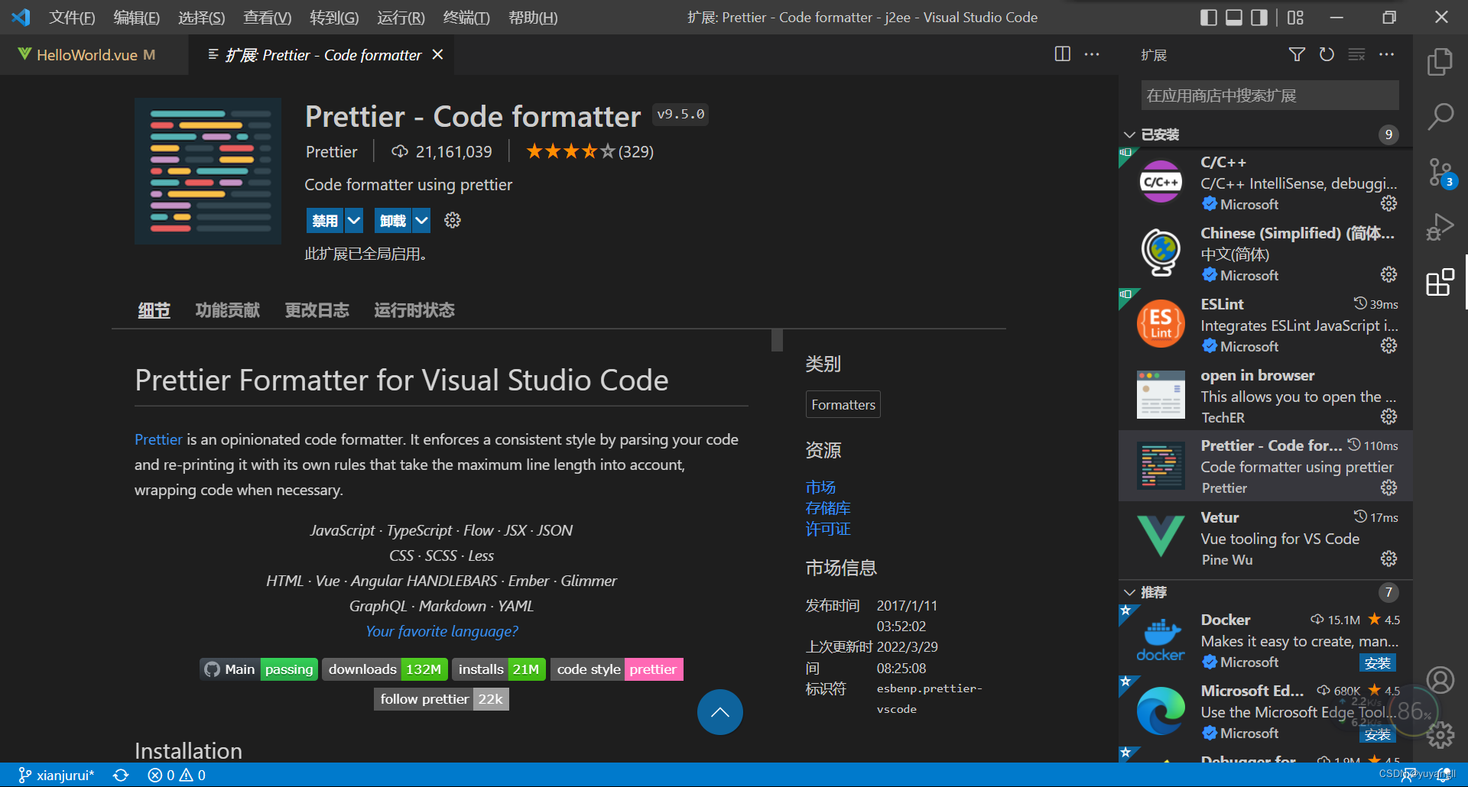
Task: Open the Search view in the activity bar
Action: [x=1440, y=117]
